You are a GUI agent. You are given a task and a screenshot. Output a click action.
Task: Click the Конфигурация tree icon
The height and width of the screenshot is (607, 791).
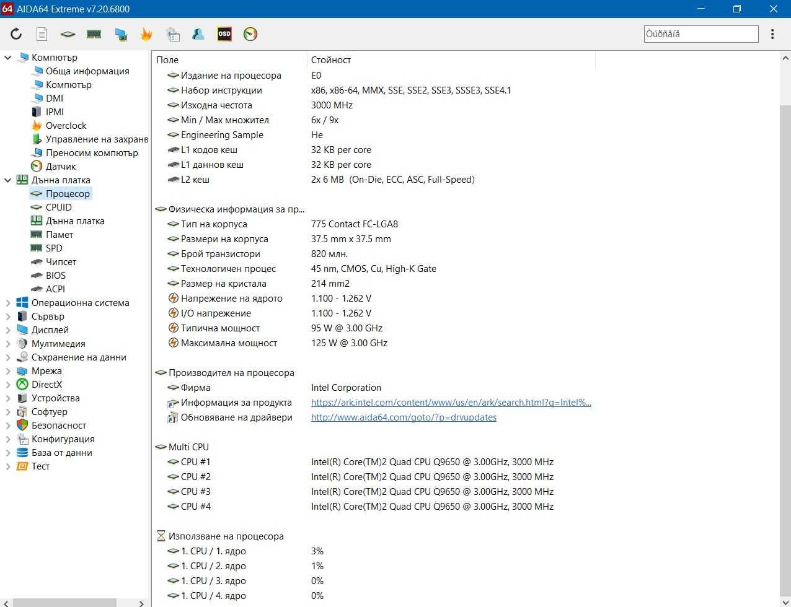pyautogui.click(x=22, y=439)
